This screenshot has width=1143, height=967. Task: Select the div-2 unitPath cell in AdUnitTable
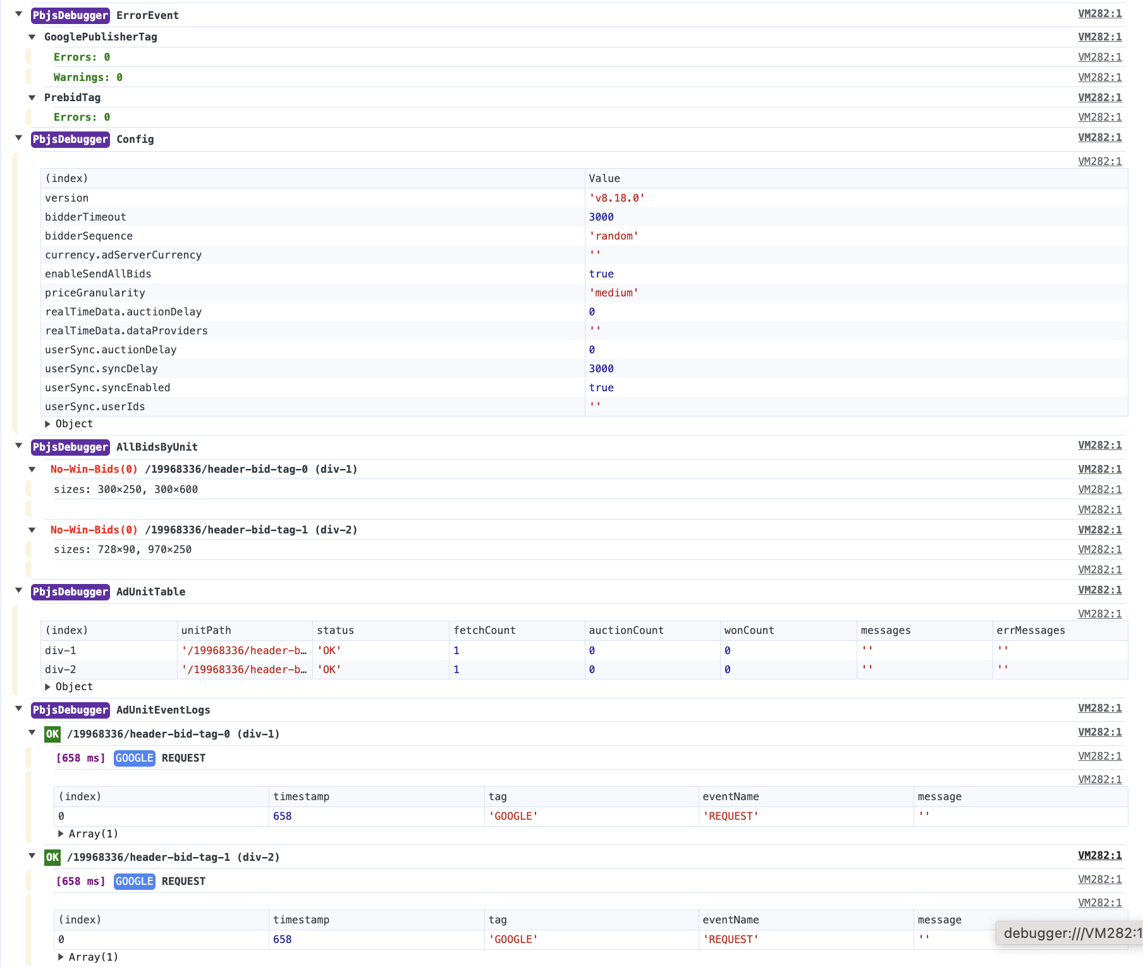(x=244, y=669)
